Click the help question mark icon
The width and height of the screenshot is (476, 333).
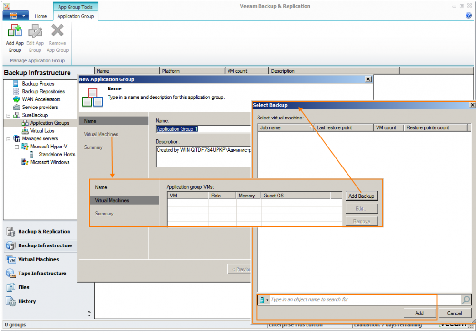(x=468, y=15)
